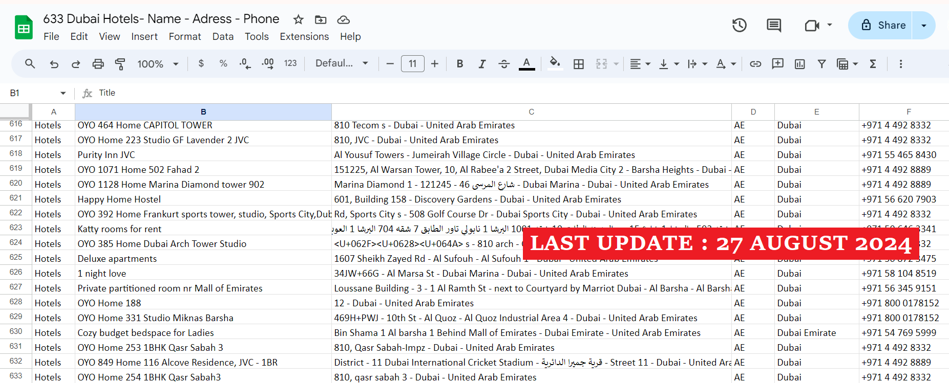This screenshot has width=949, height=383.
Task: Open the View menu
Action: point(110,36)
